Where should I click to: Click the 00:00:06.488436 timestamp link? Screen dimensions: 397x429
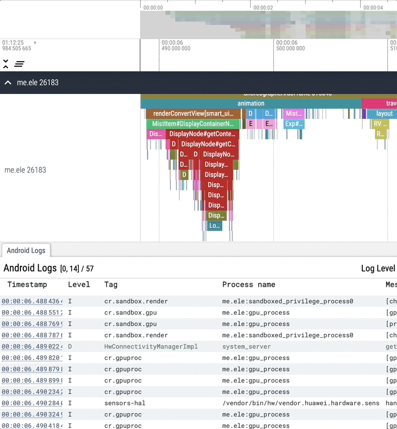[32, 301]
